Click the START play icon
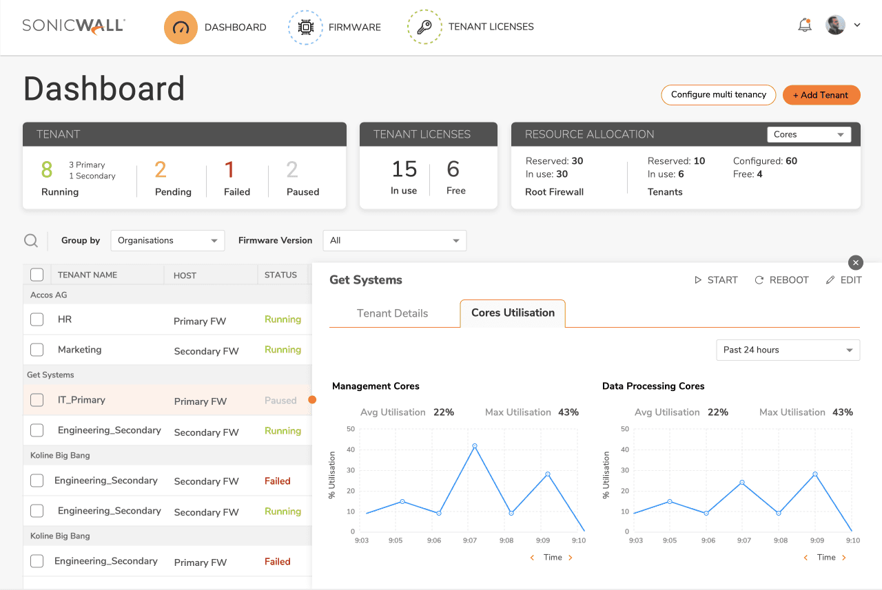 point(698,280)
